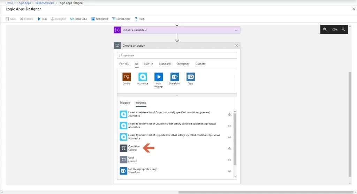Click the SharePoint icon on Get files row
Screen dimensions: 357x194
click(123, 171)
